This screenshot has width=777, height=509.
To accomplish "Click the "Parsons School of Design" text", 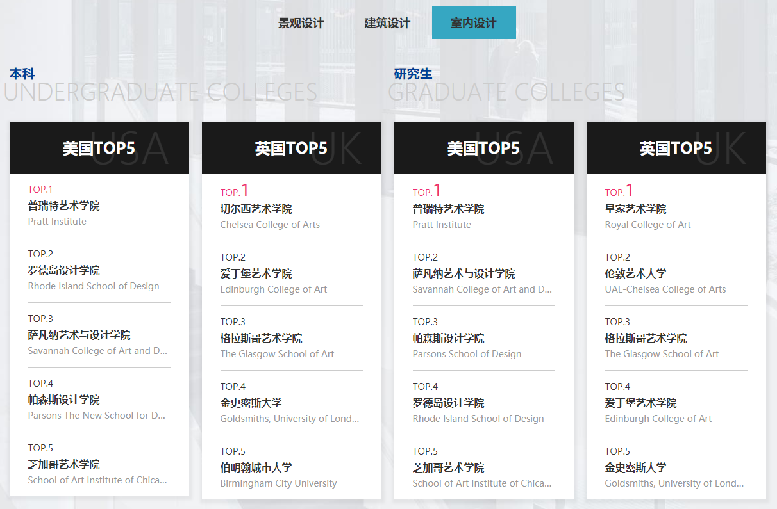I will pos(467,354).
